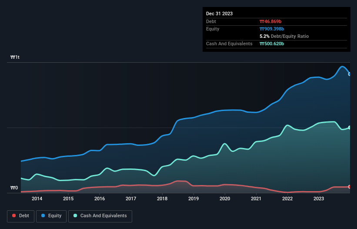
Task: Click the 2016 x-axis label
Action: 100,199
